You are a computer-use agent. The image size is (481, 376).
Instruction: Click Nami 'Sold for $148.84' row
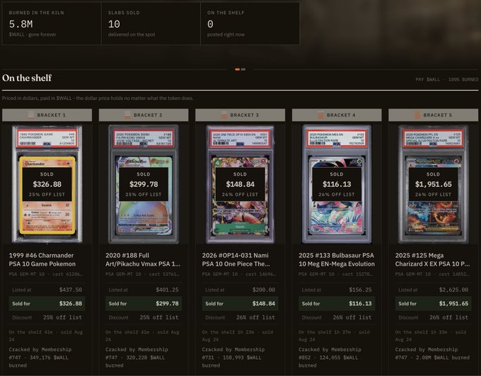240,304
